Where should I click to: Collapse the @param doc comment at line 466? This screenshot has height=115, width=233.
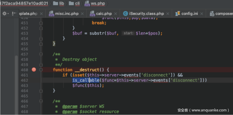[41, 101]
